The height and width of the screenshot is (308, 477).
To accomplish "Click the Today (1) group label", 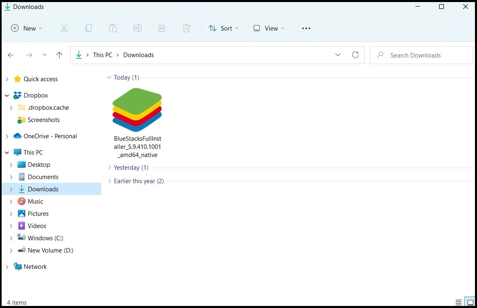I will (126, 78).
